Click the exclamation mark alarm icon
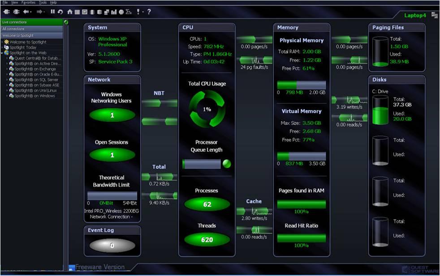This screenshot has height=276, width=440. click(138, 12)
